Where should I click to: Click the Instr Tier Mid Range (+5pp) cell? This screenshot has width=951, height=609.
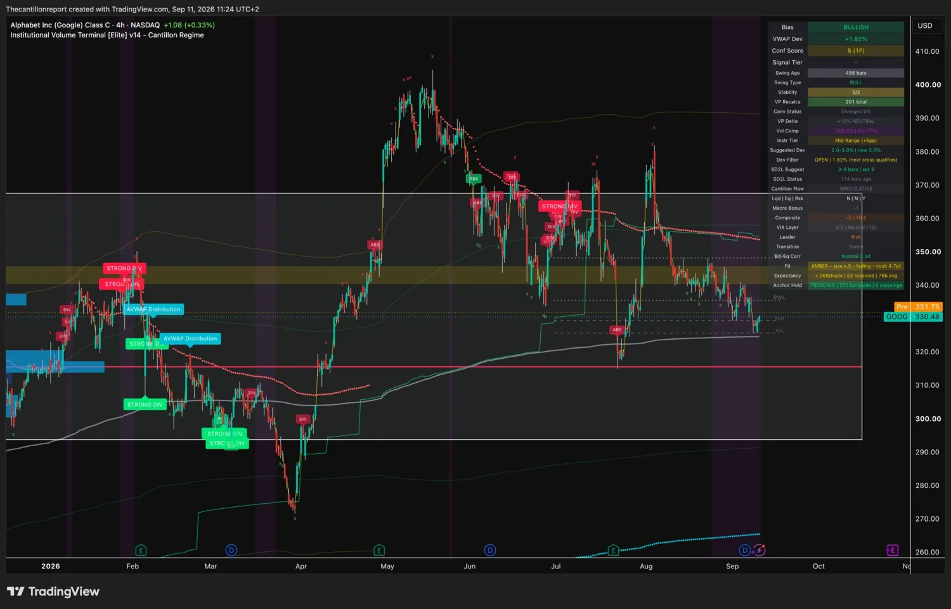(856, 141)
